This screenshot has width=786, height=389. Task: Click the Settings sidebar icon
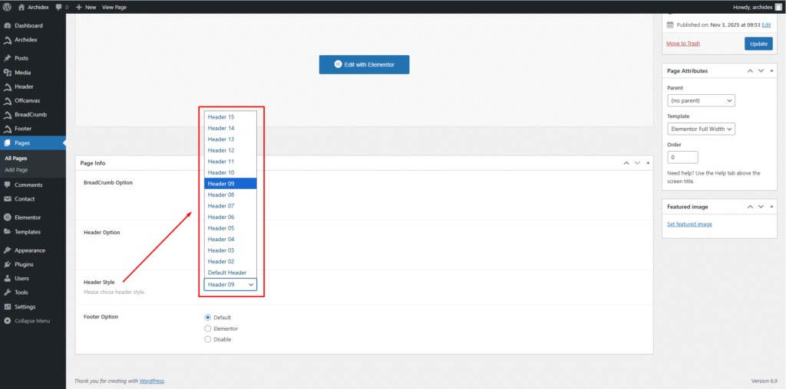pos(7,306)
